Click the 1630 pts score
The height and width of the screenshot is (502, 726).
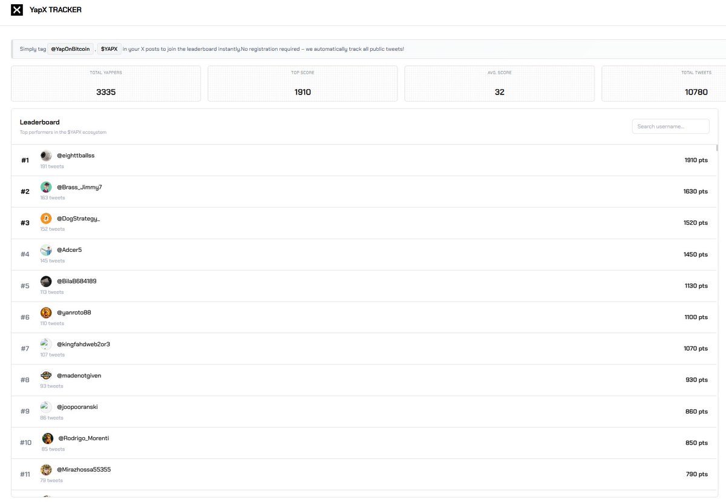point(696,191)
